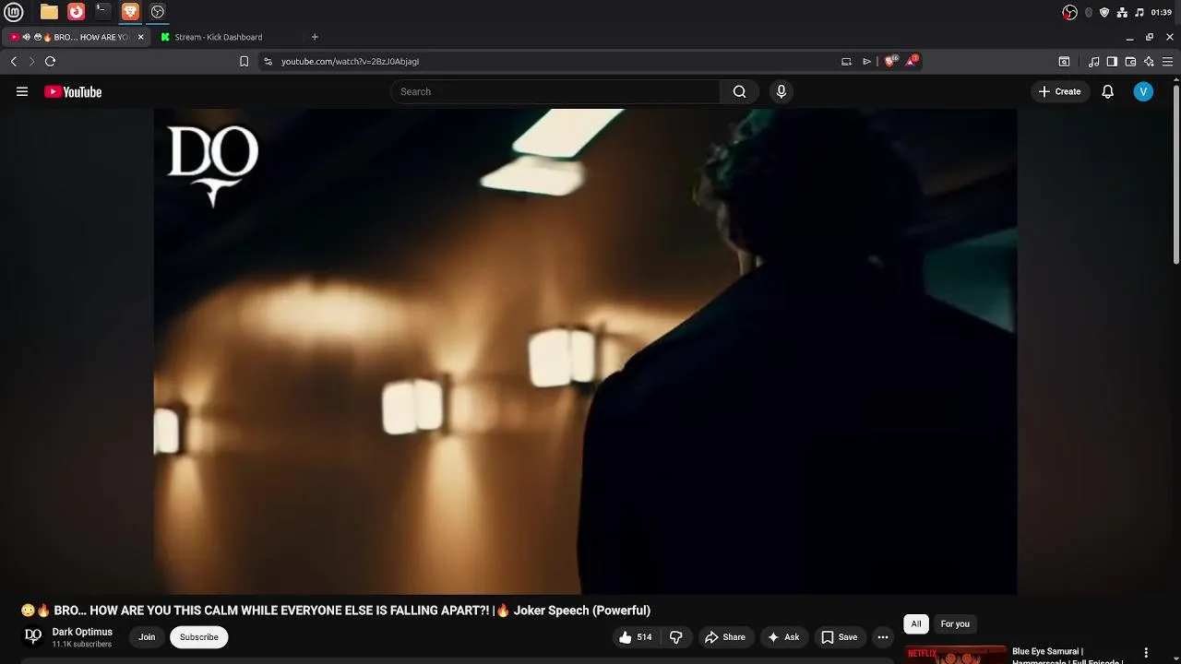1181x664 pixels.
Task: Click the YouTube search box
Action: 555,91
